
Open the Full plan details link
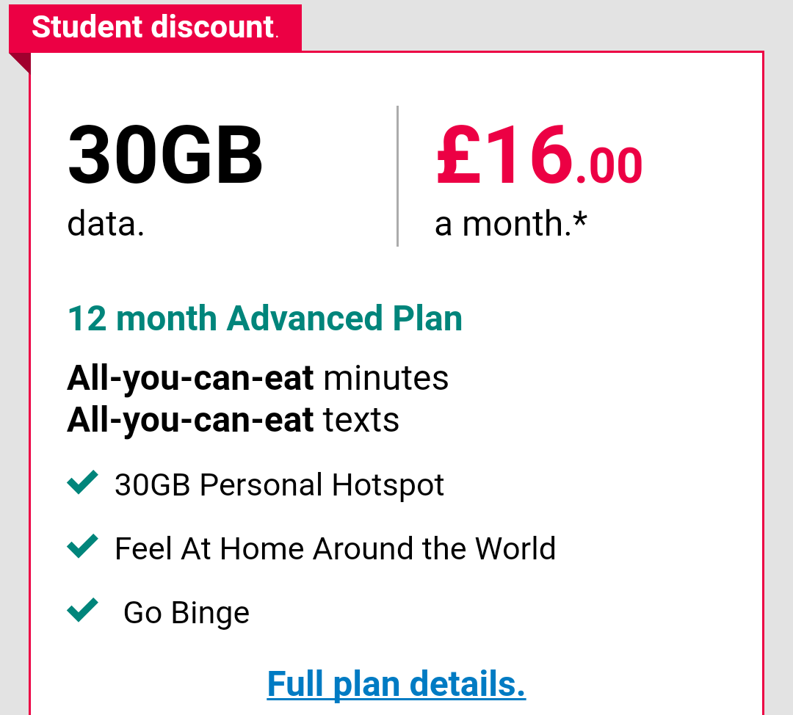coord(396,684)
